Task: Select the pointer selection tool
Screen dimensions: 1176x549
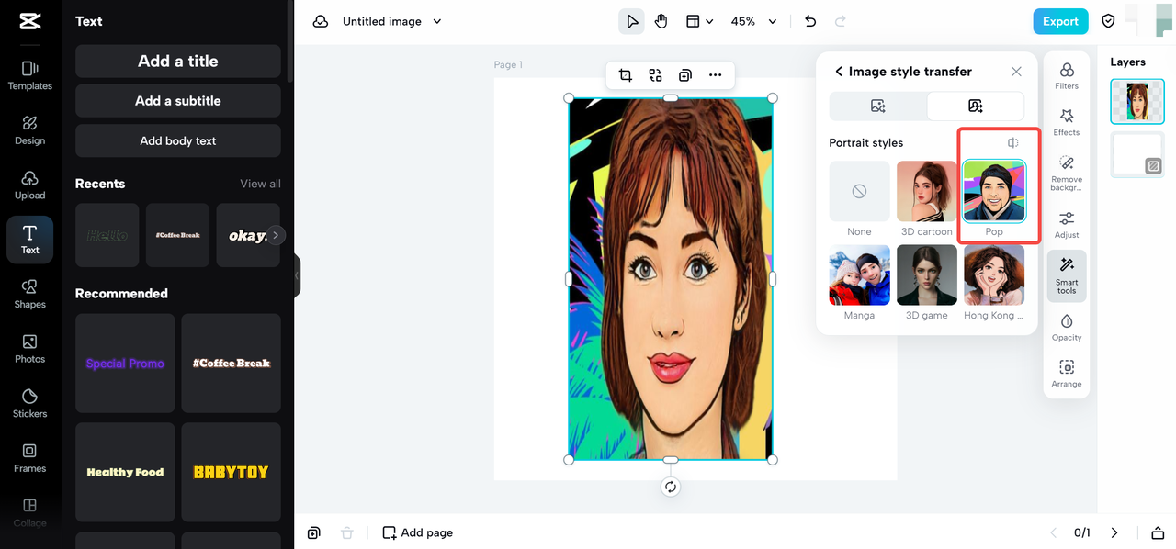Action: coord(631,21)
